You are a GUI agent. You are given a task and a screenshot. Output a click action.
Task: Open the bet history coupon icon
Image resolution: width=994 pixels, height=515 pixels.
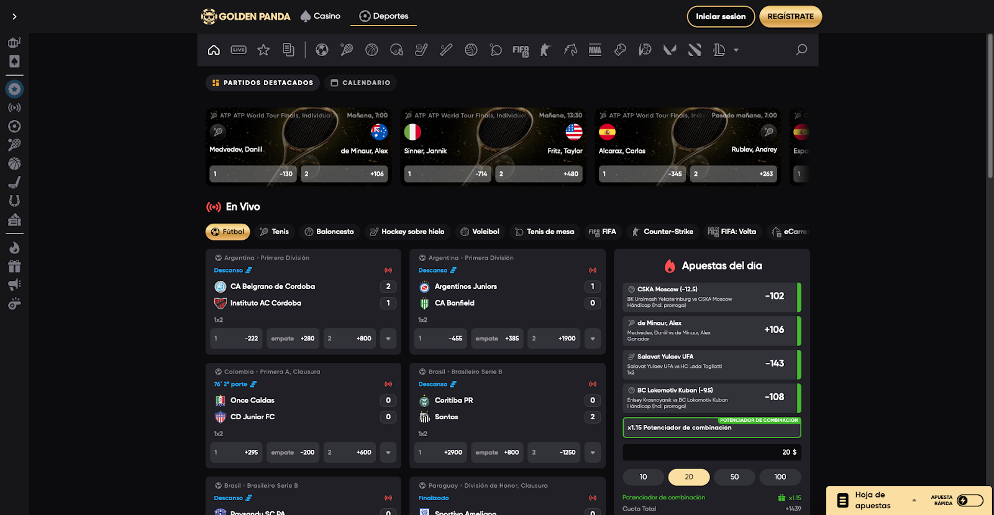coord(288,50)
